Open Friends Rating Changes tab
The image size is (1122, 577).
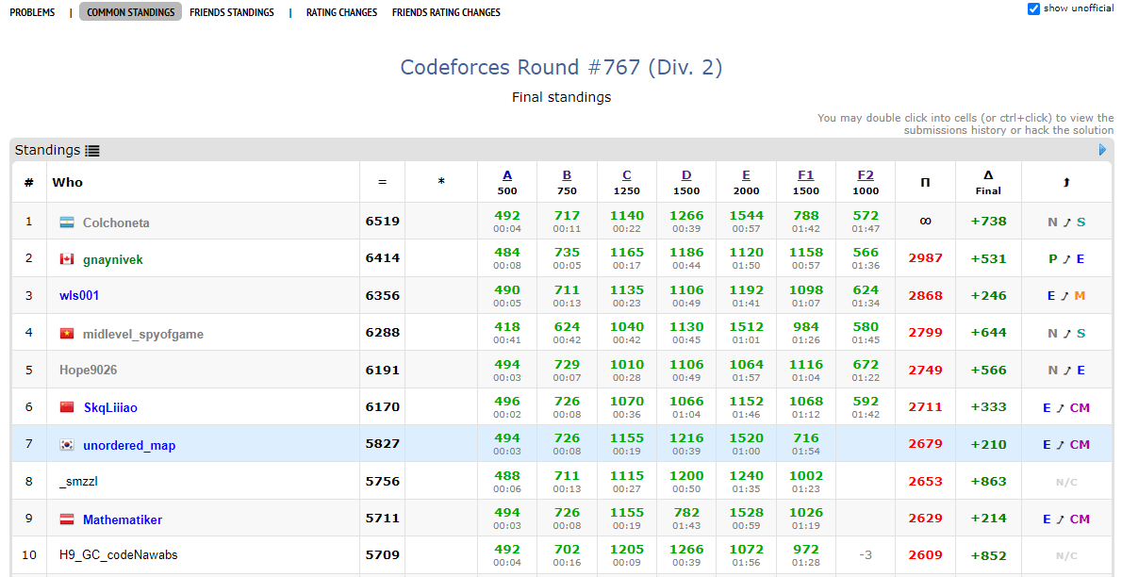click(x=446, y=12)
